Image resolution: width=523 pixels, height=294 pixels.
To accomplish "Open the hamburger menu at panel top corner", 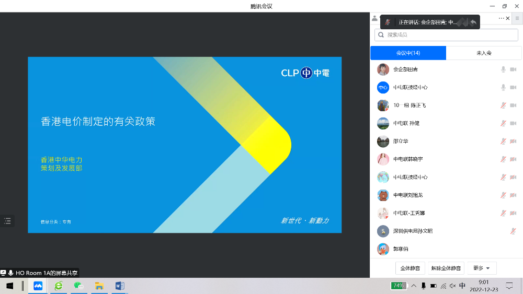I will pos(517,18).
